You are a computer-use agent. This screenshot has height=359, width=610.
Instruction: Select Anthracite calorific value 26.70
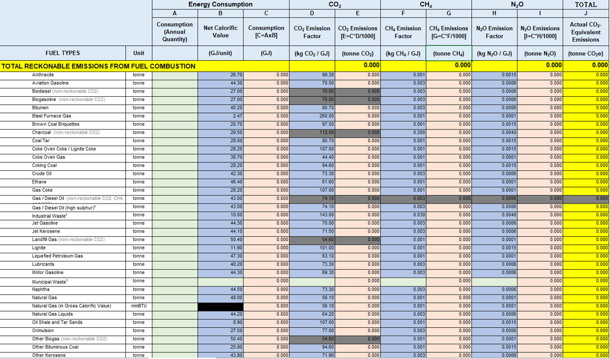coord(221,75)
